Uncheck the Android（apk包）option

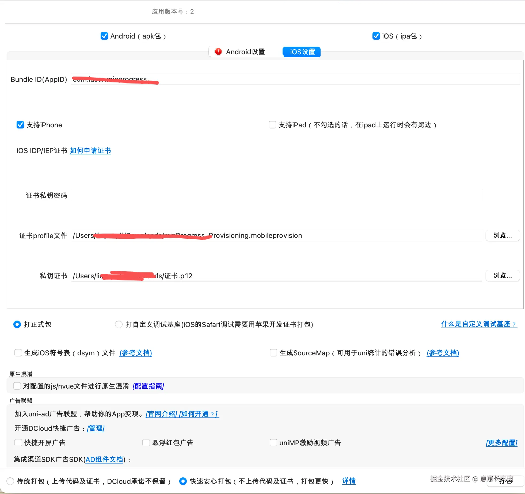pyautogui.click(x=104, y=36)
